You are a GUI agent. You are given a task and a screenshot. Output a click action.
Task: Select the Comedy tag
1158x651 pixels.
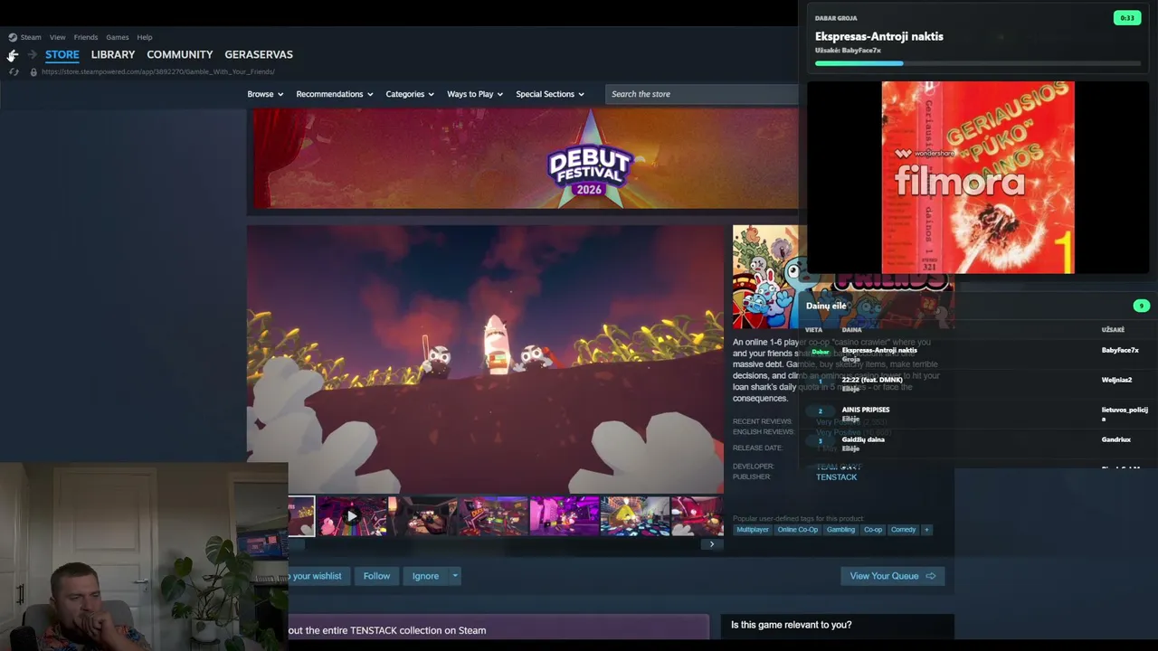(x=904, y=530)
